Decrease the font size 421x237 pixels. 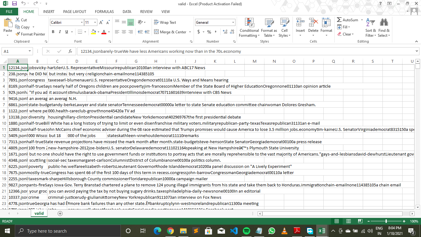pos(108,23)
